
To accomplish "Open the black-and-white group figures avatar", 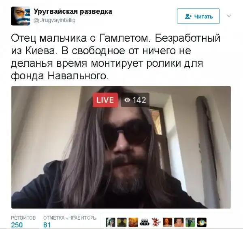I will [145, 223].
